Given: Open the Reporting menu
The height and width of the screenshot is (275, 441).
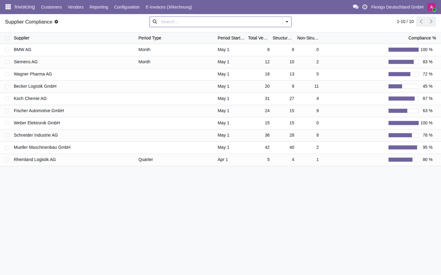Looking at the screenshot, I should 99,7.
